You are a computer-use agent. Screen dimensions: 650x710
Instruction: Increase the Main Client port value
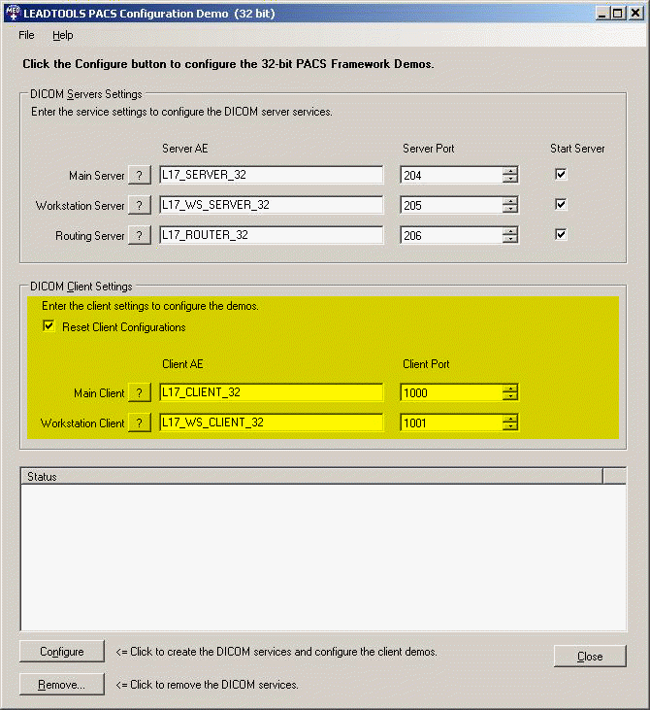510,389
